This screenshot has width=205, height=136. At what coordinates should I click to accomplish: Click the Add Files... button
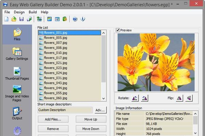(x=53, y=119)
